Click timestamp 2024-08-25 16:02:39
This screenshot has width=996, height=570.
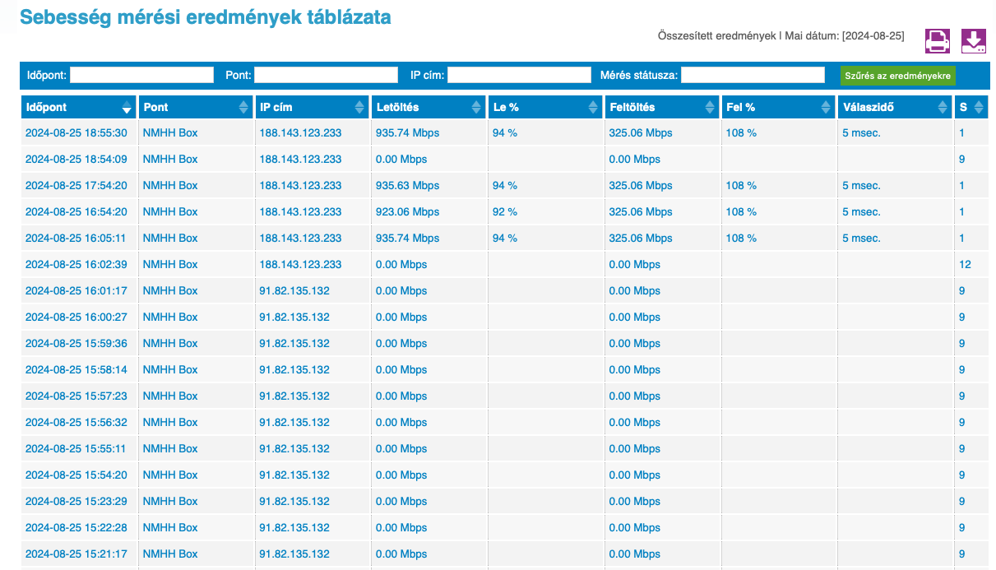pos(76,265)
